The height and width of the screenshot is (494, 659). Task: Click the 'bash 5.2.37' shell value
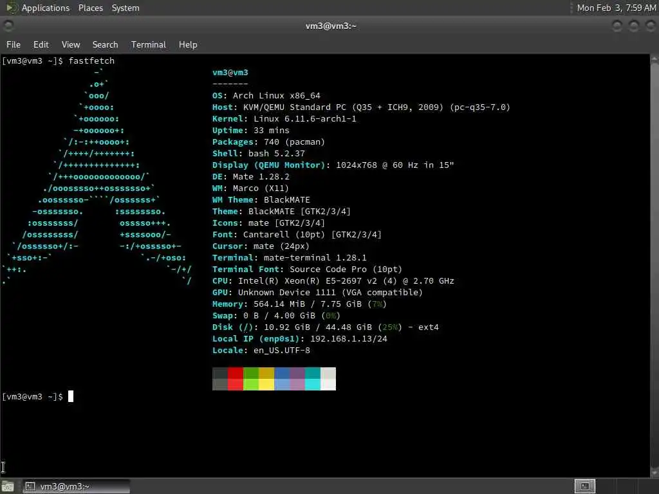(277, 153)
